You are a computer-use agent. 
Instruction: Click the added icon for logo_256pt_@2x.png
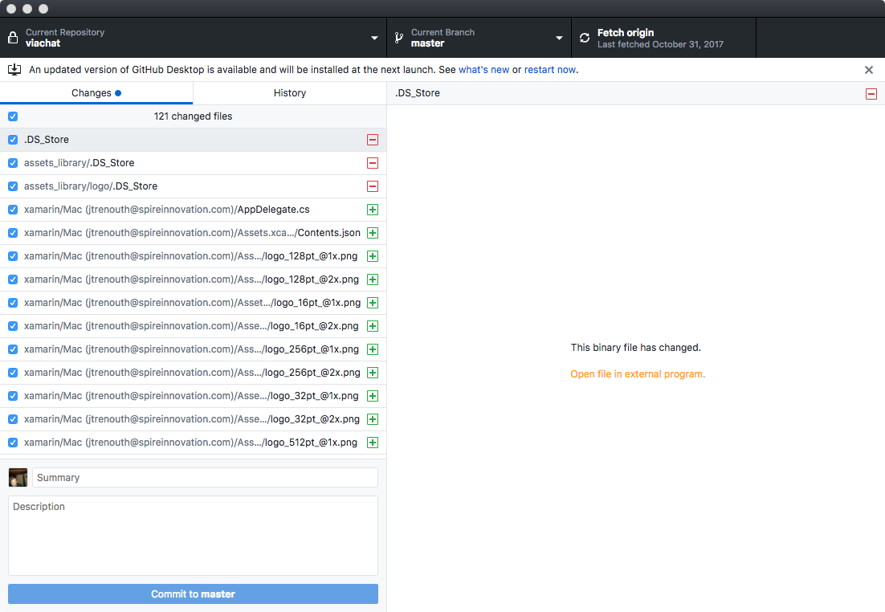pyautogui.click(x=373, y=373)
